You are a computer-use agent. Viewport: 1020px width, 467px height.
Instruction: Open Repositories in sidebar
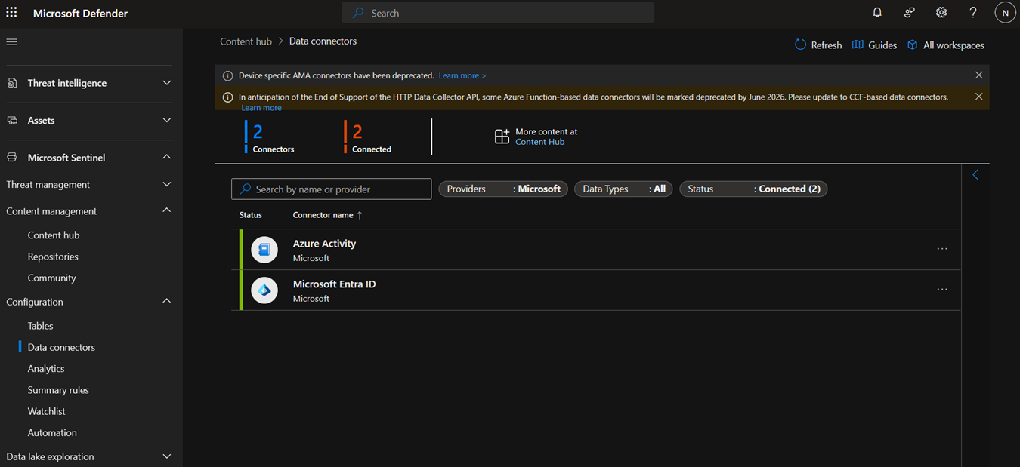pos(53,257)
